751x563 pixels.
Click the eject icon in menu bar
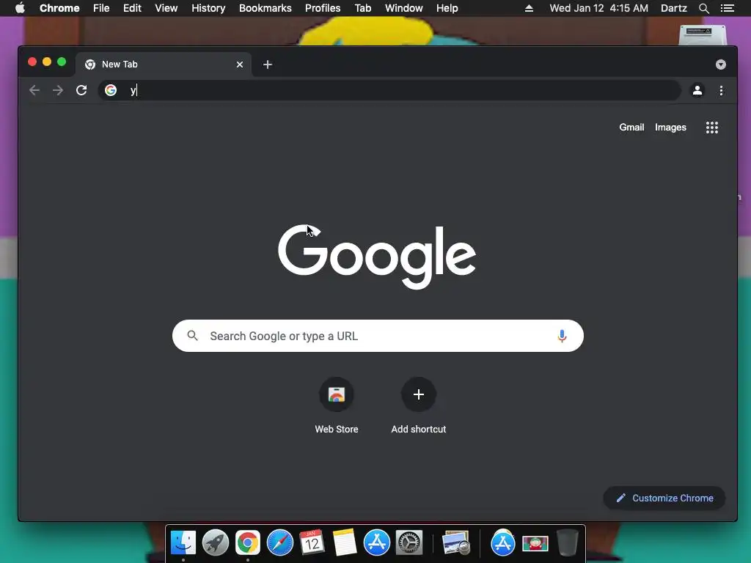click(x=529, y=8)
